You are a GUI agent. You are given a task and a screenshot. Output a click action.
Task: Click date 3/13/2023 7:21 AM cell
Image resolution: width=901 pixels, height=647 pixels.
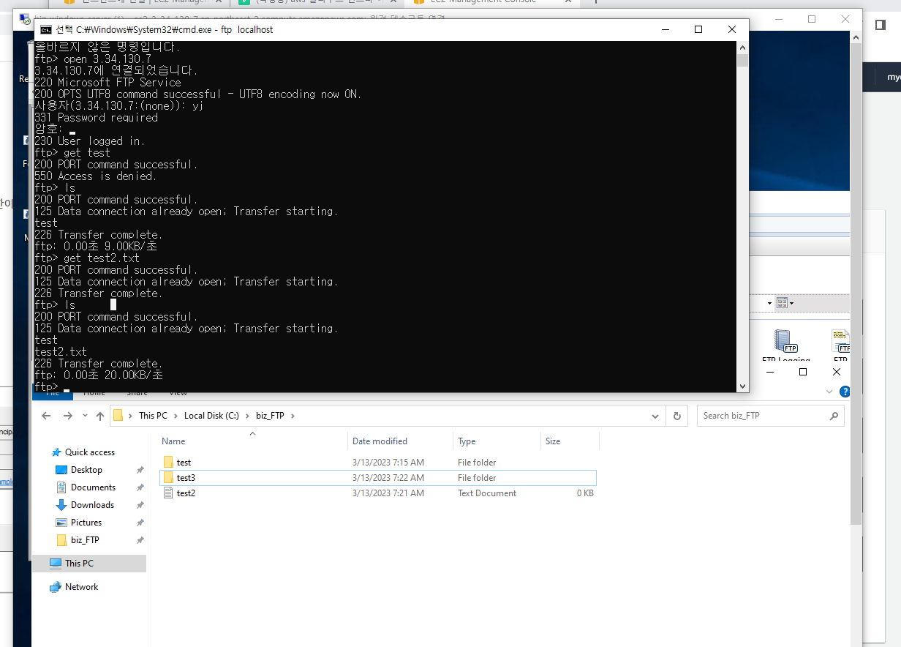click(388, 493)
